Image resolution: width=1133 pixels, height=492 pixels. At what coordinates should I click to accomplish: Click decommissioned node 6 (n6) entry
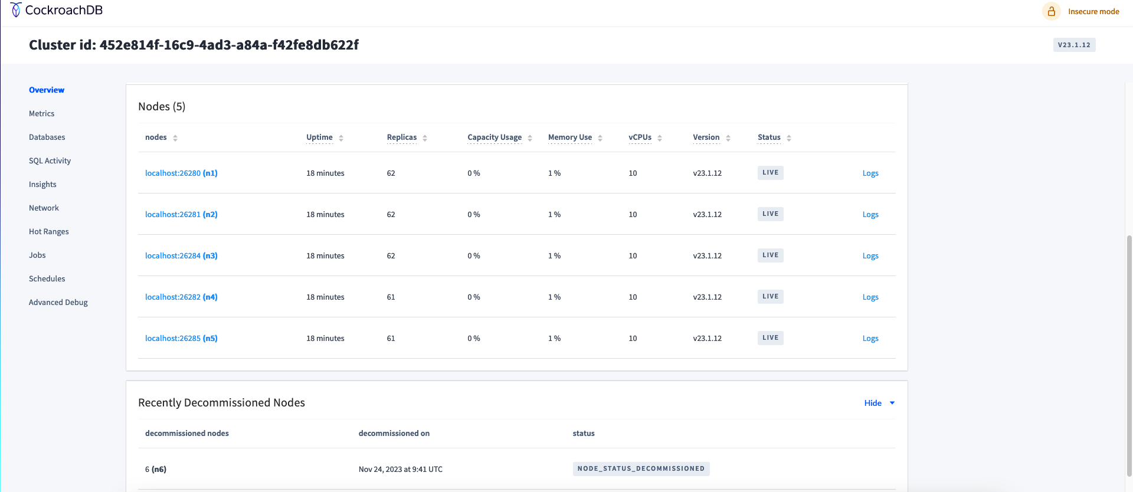[x=156, y=469]
